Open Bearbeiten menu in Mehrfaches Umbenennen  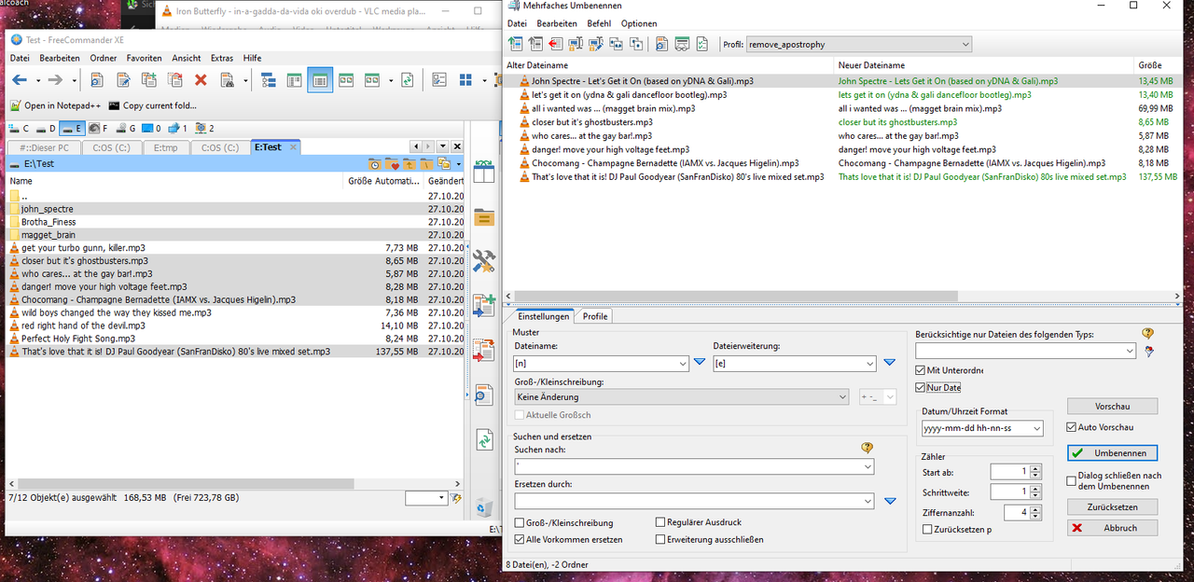557,23
